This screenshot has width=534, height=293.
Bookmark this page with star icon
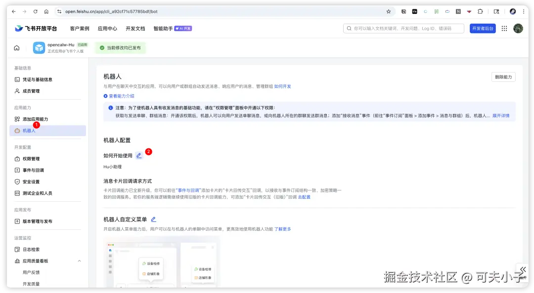(389, 11)
